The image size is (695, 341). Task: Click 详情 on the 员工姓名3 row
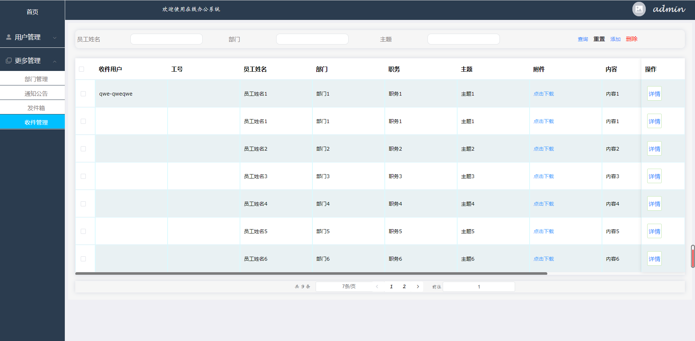click(x=654, y=176)
